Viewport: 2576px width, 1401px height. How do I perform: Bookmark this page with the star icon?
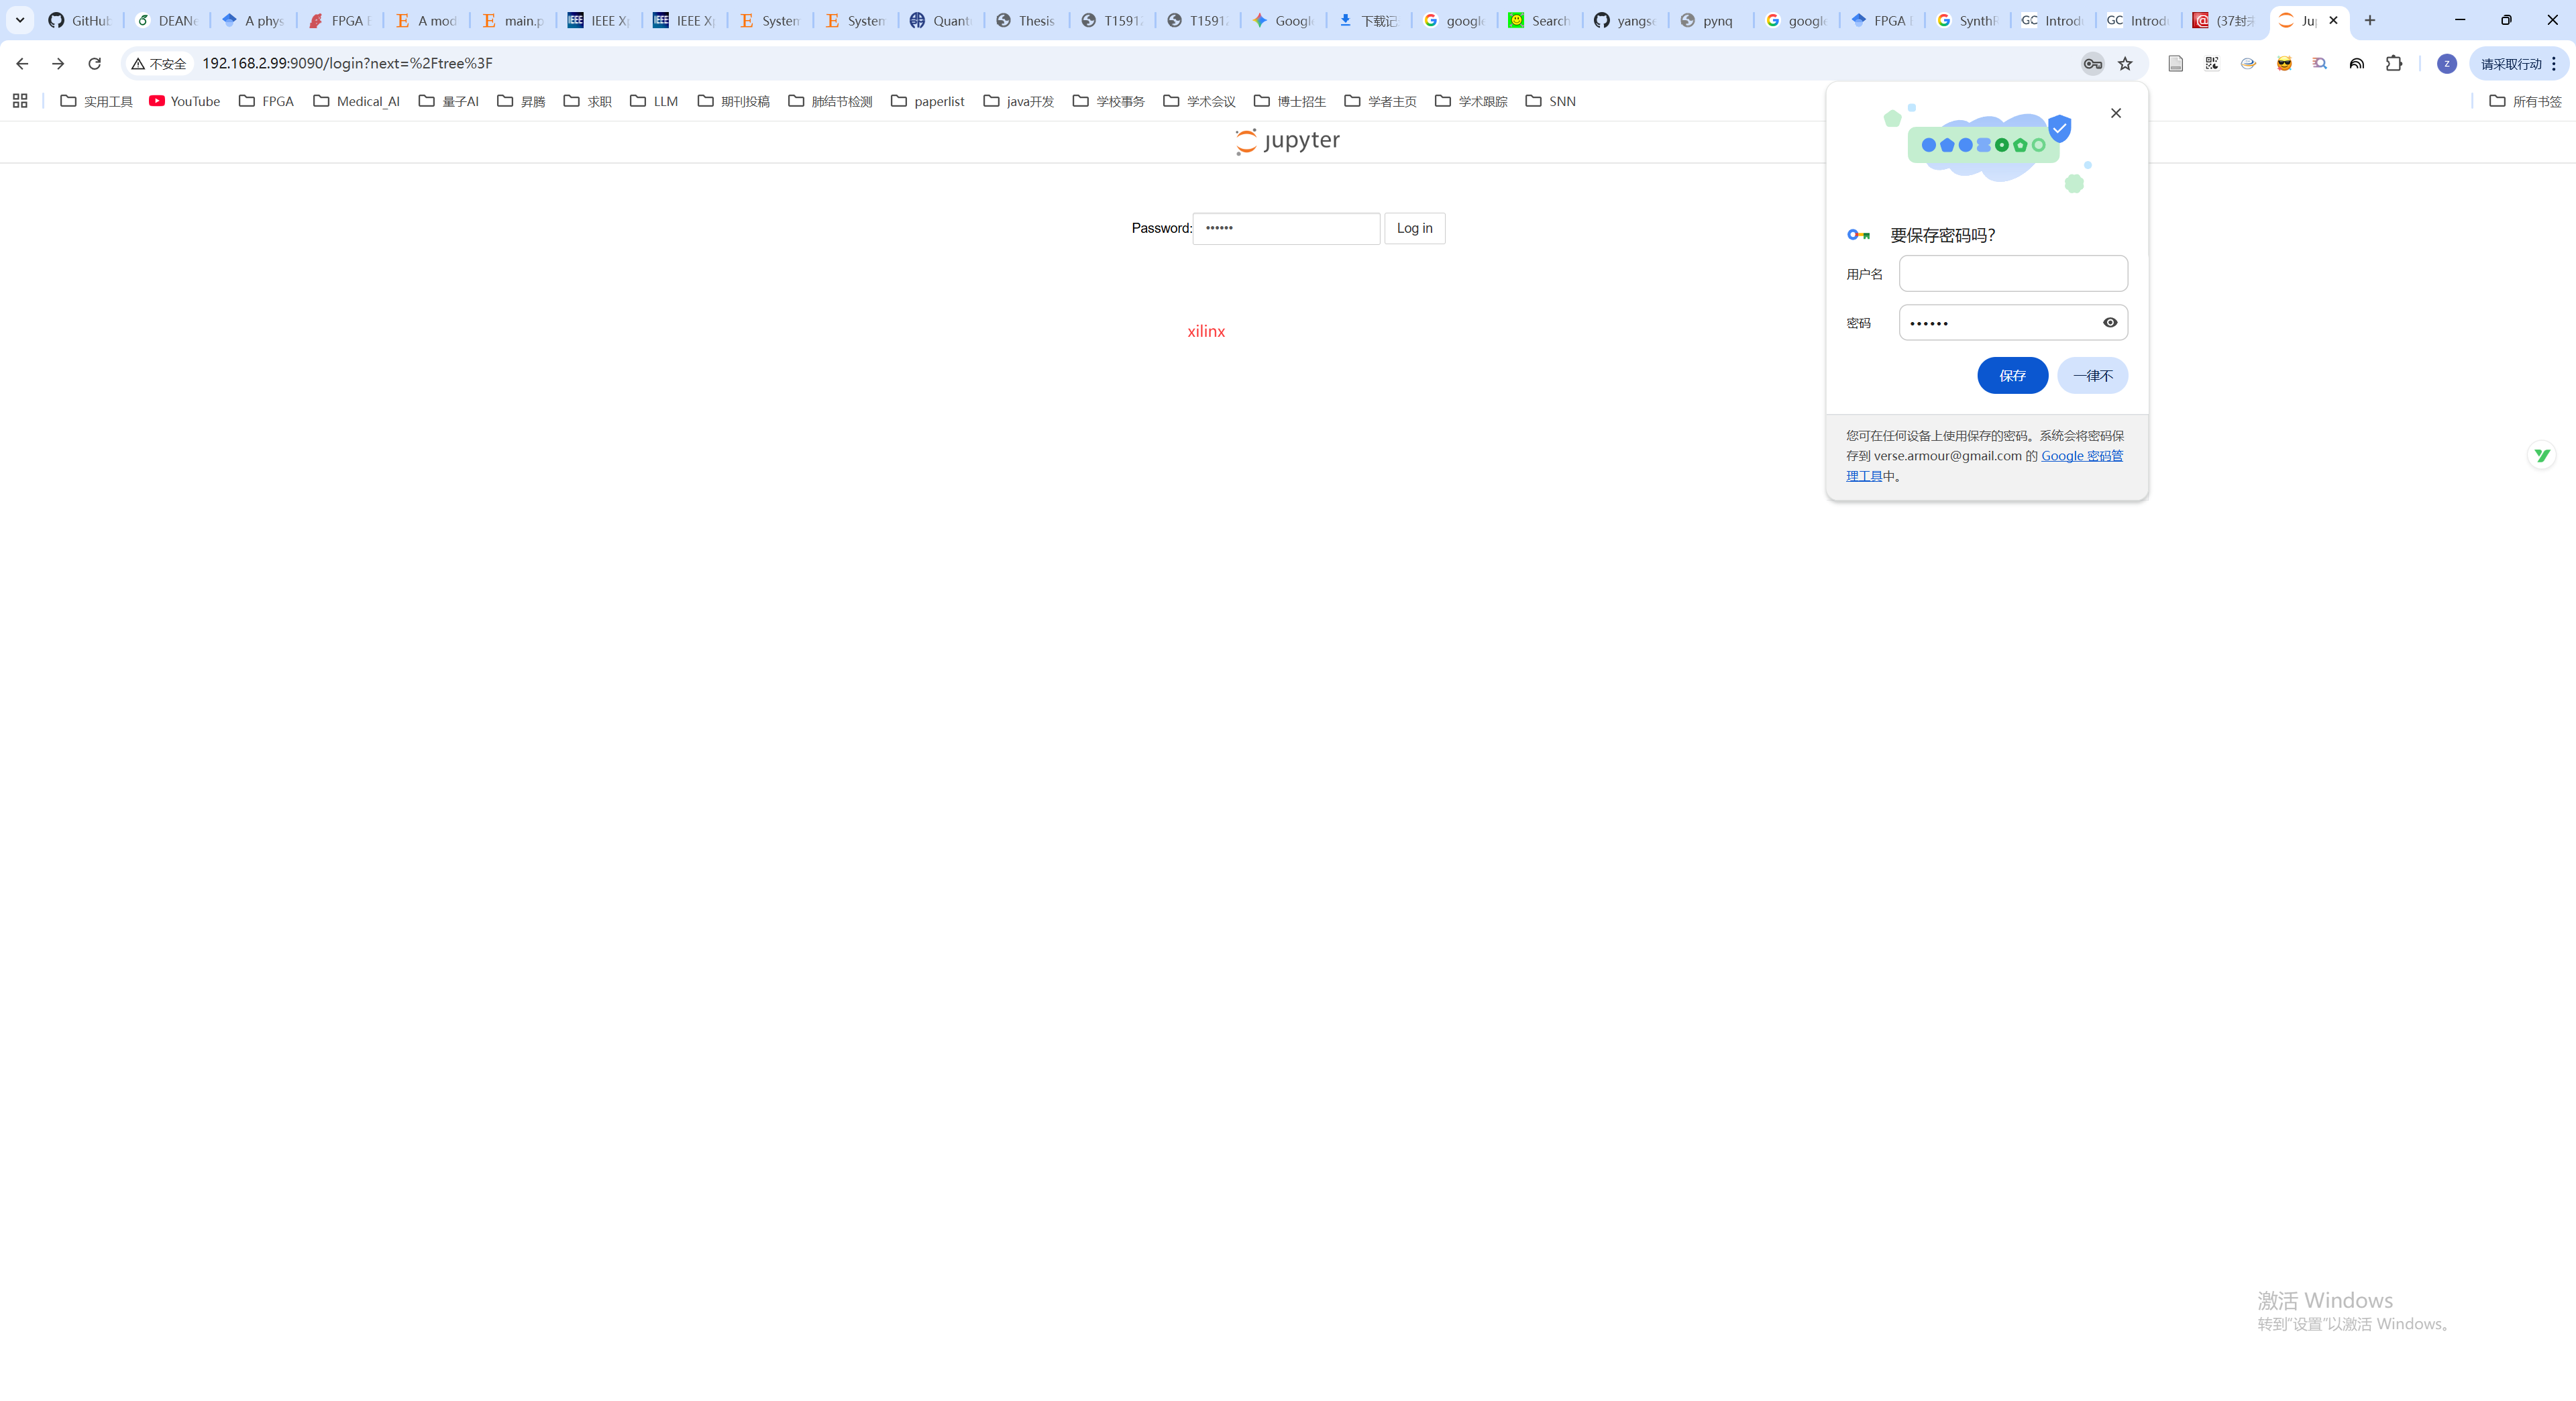click(x=2125, y=64)
